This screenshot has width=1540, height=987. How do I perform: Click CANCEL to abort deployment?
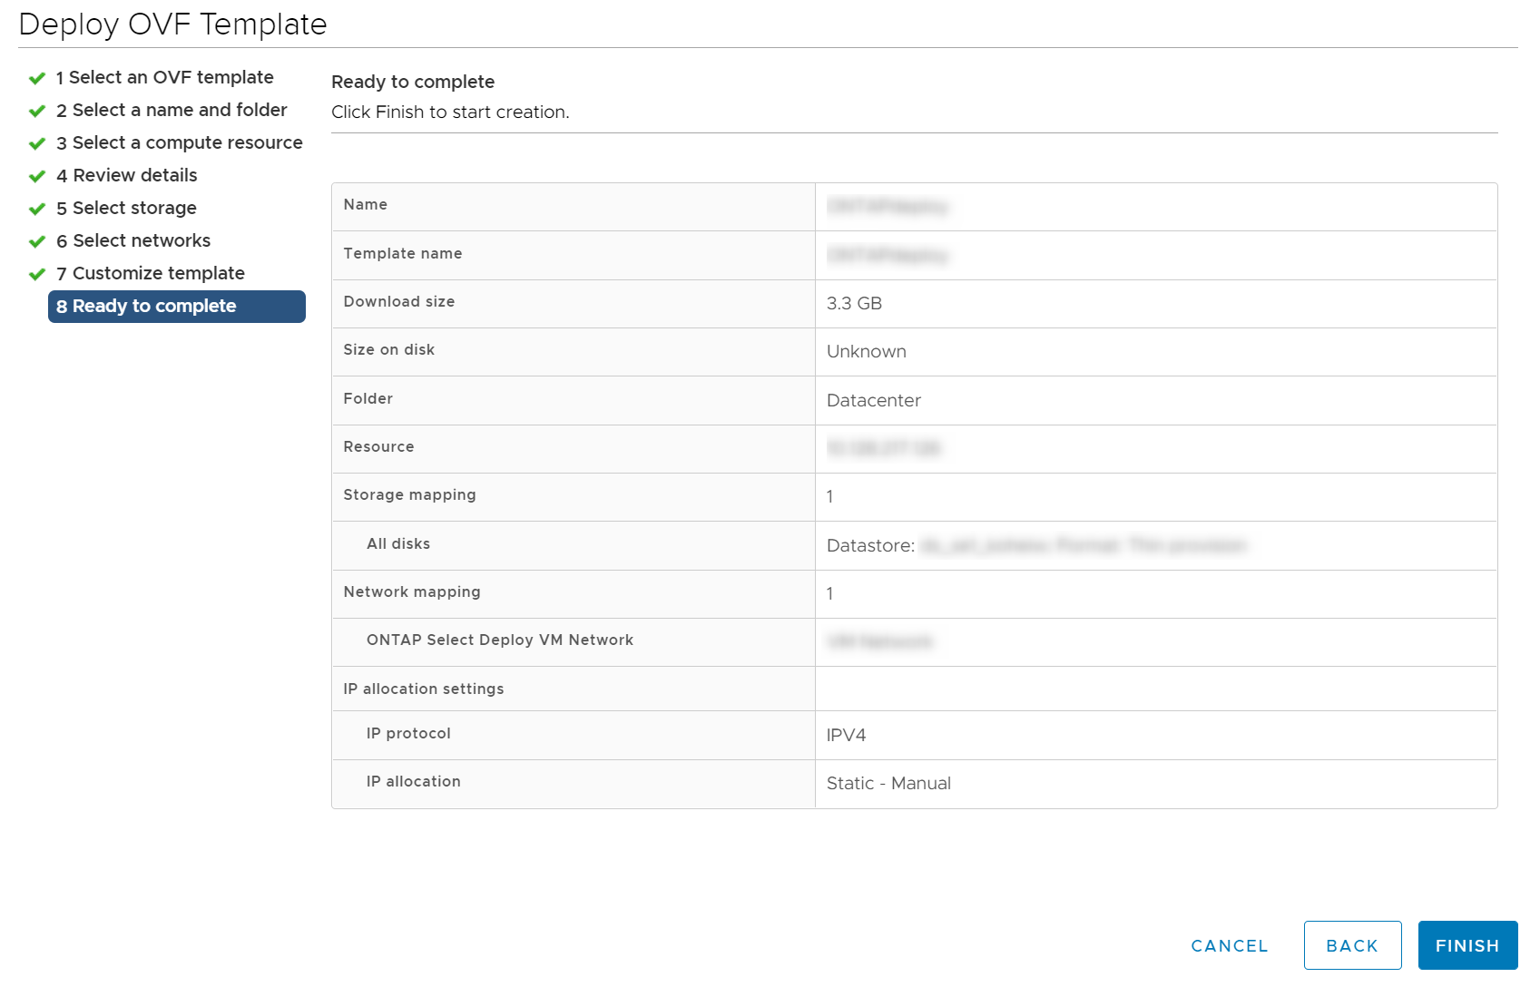click(1230, 944)
